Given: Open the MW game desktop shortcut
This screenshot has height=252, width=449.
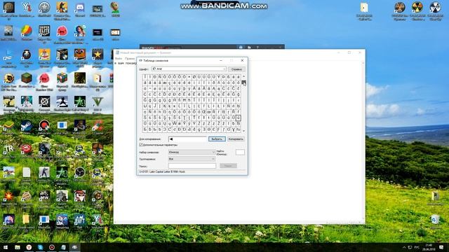Looking at the screenshot, I should click(44, 196).
